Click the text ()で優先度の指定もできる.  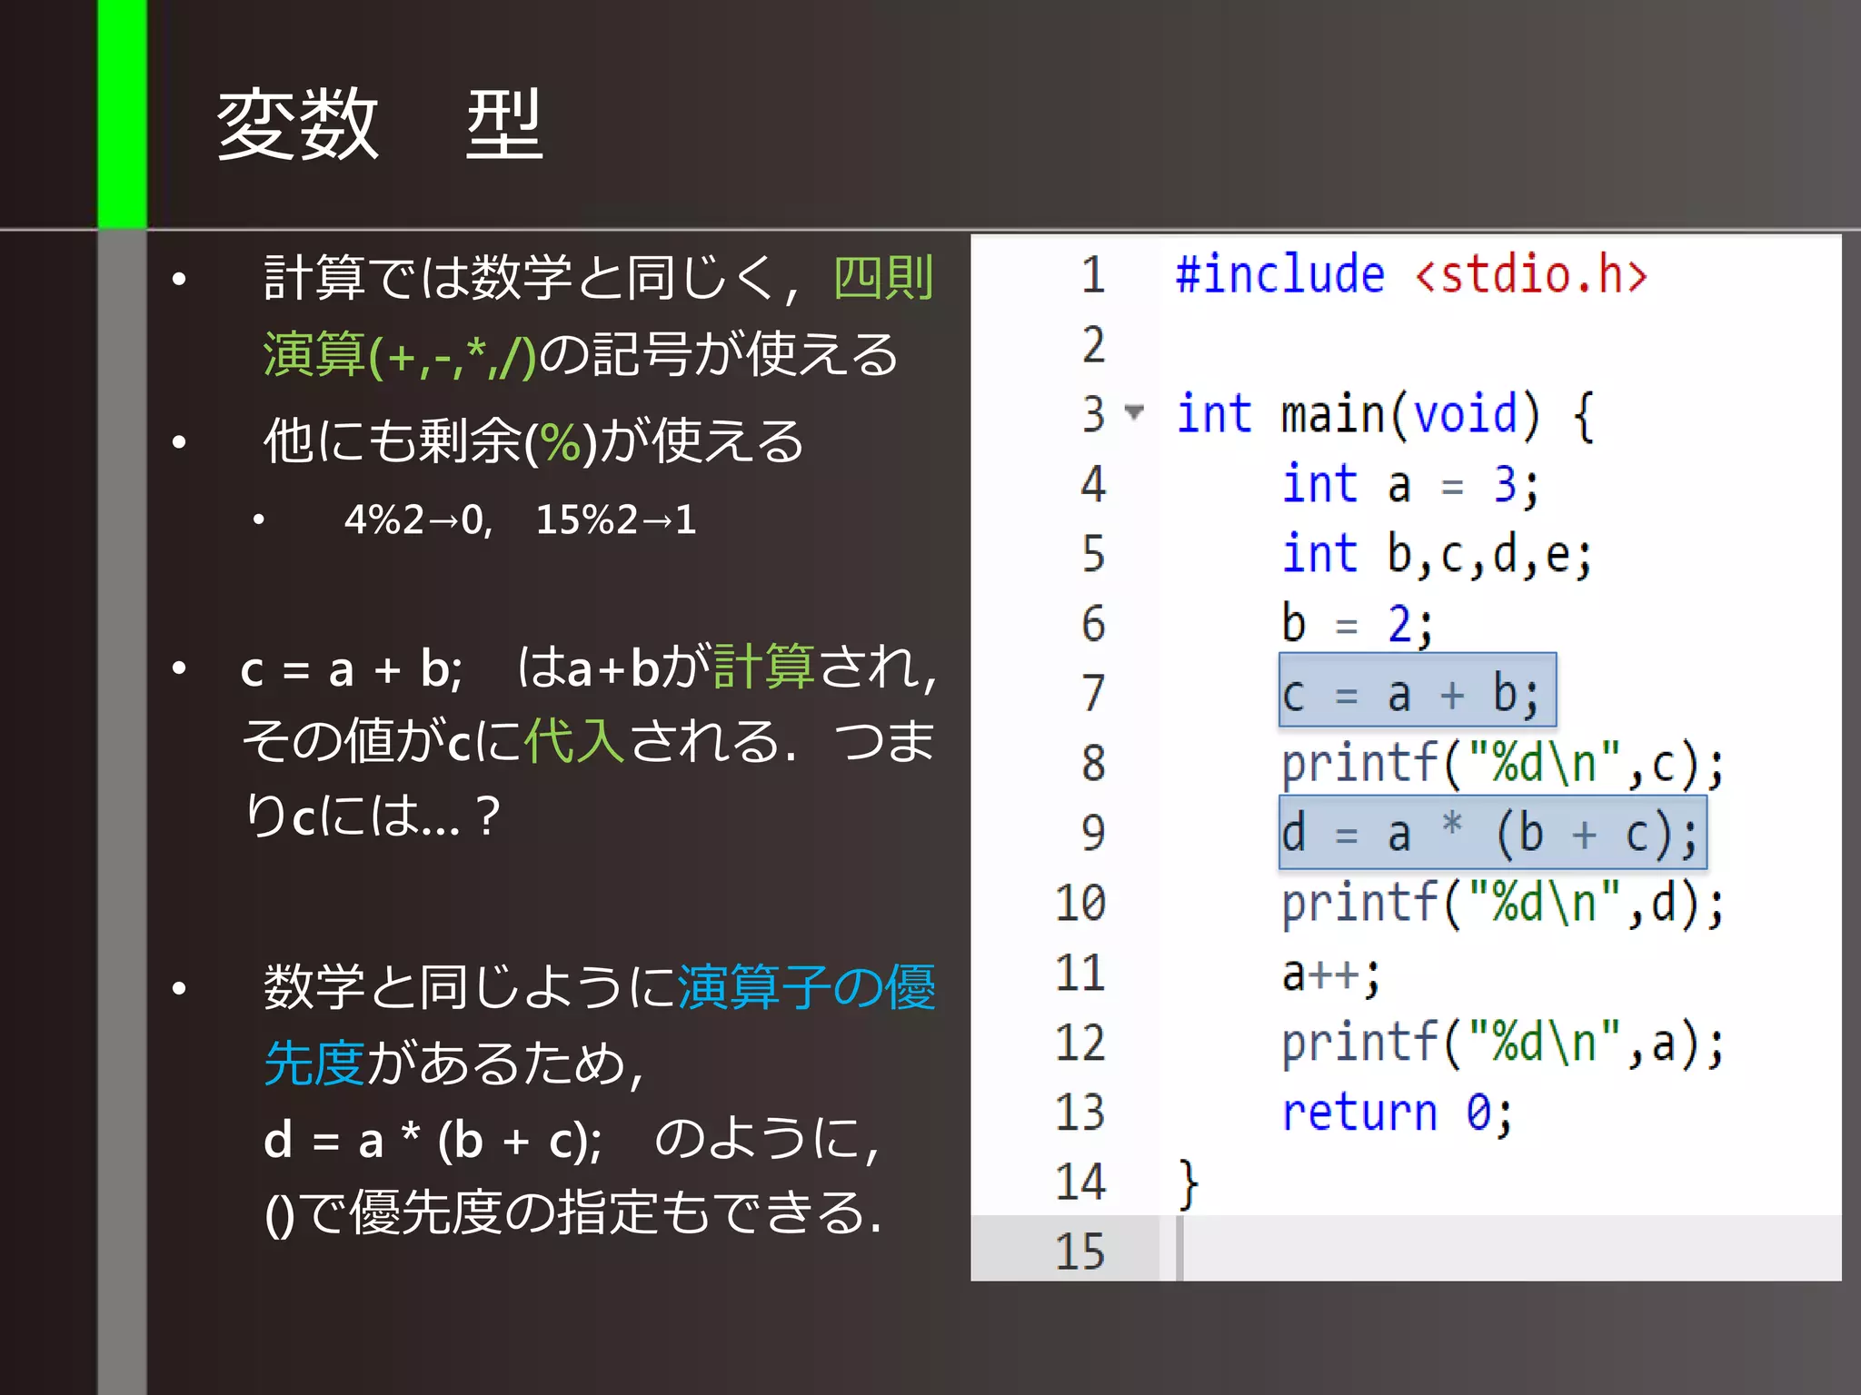tap(573, 1213)
